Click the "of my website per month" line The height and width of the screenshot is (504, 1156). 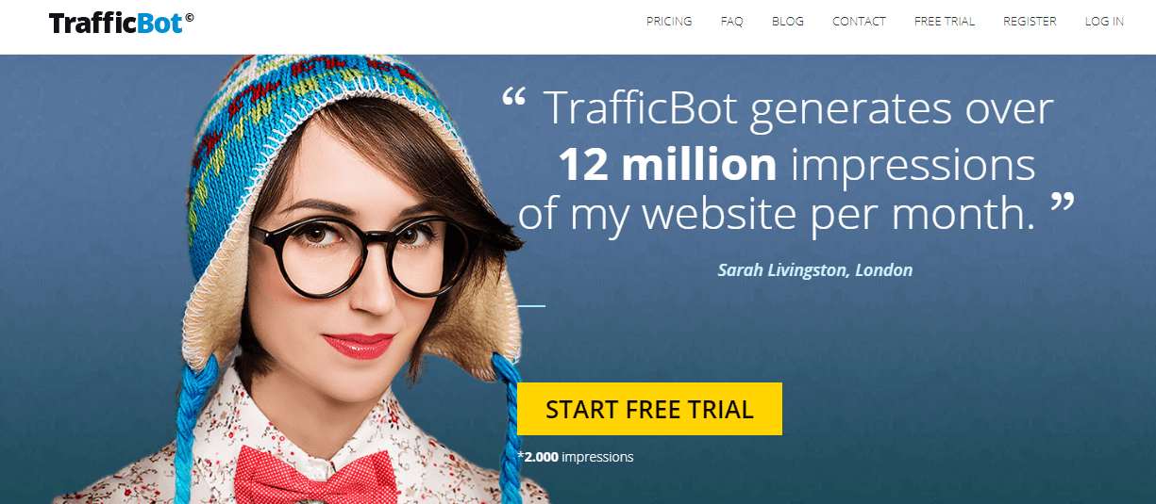[x=777, y=214]
